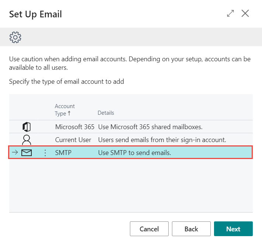The image size is (262, 245).
Task: Select the Current User account type
Action: 73,140
